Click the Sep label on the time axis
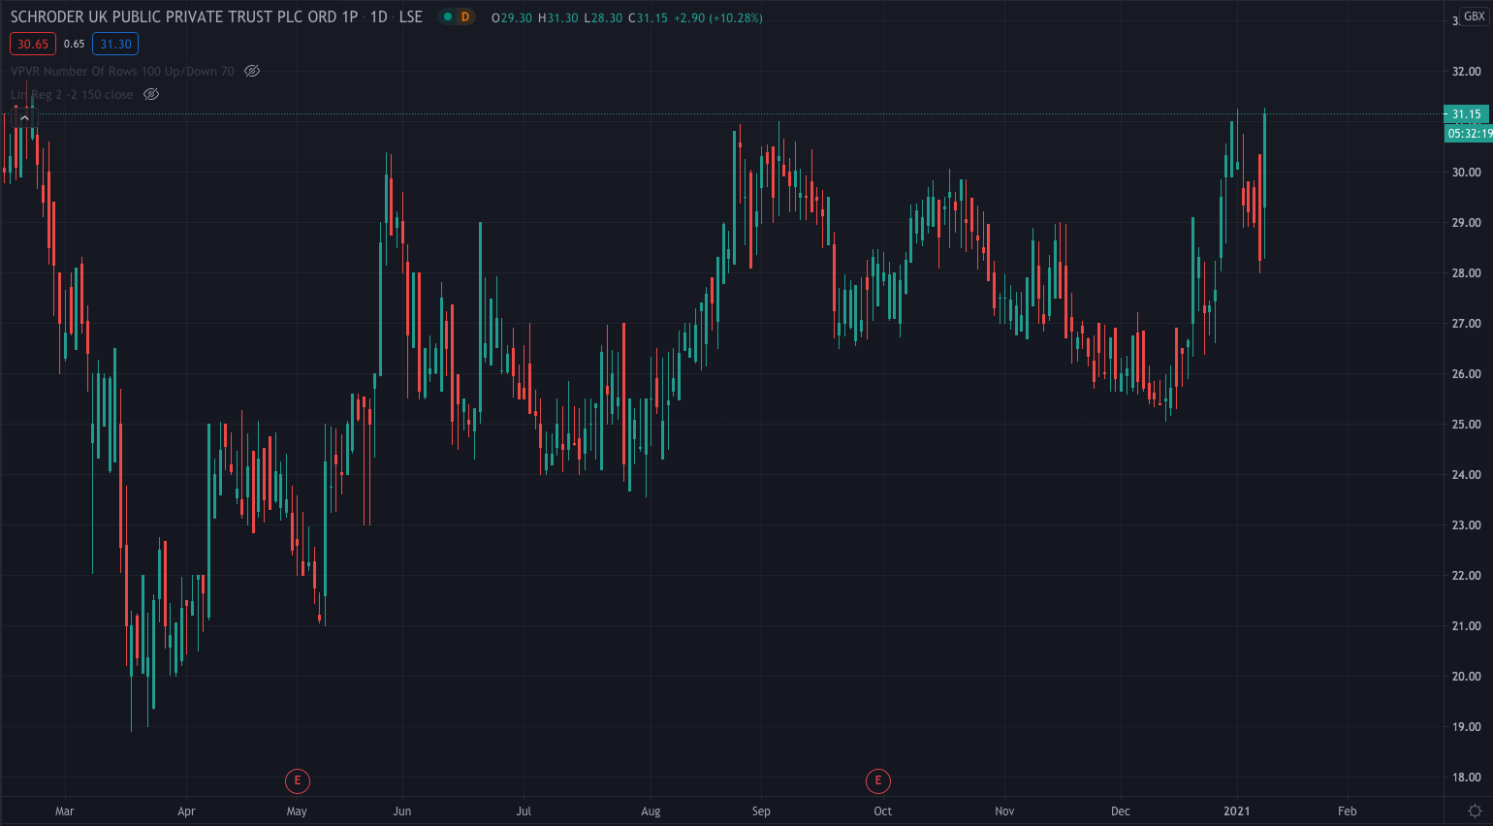 coord(761,811)
